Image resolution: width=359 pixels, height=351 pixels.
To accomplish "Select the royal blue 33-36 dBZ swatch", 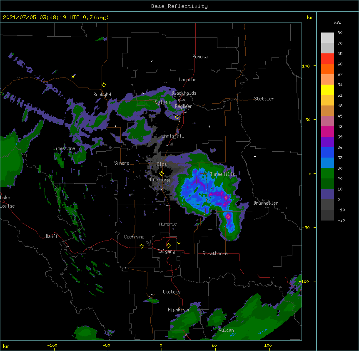I will pos(327,152).
